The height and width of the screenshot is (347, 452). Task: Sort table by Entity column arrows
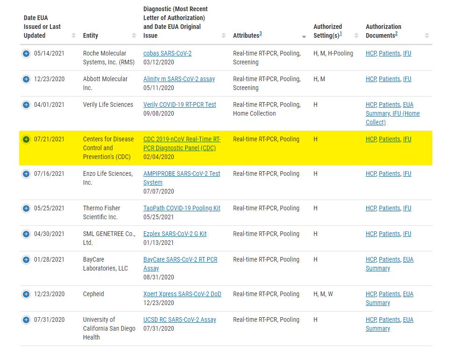click(x=134, y=35)
